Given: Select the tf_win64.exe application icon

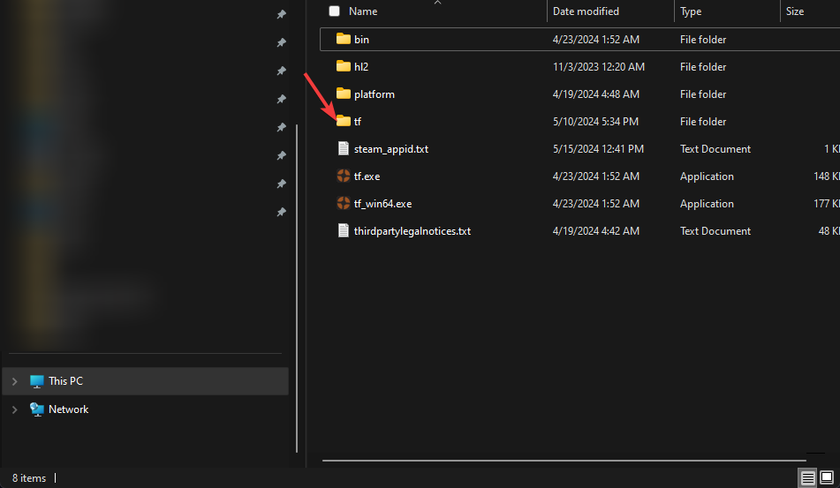Looking at the screenshot, I should point(344,203).
